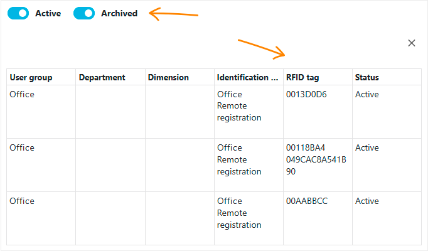428x251 pixels.
Task: Click the Identification column header
Action: 247,77
